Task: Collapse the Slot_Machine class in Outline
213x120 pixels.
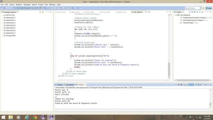Action: (x=176, y=15)
